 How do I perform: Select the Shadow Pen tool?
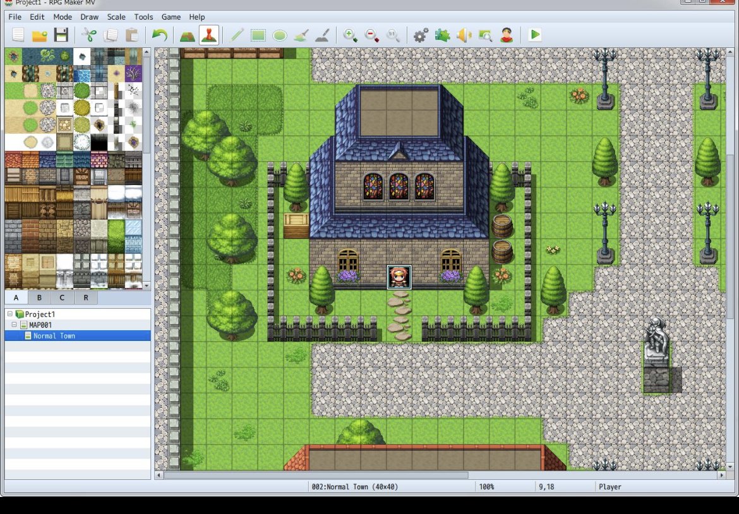pos(323,35)
